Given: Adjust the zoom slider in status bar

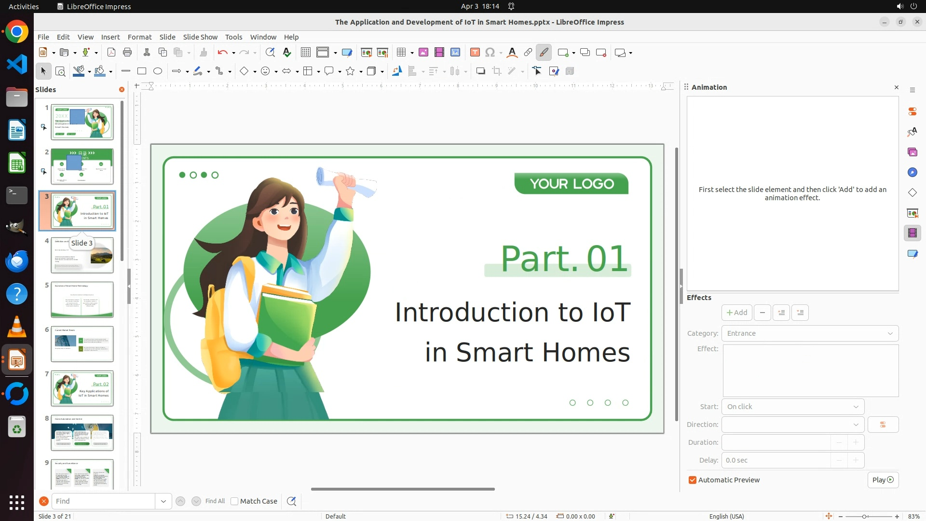Looking at the screenshot, I should click(864, 517).
